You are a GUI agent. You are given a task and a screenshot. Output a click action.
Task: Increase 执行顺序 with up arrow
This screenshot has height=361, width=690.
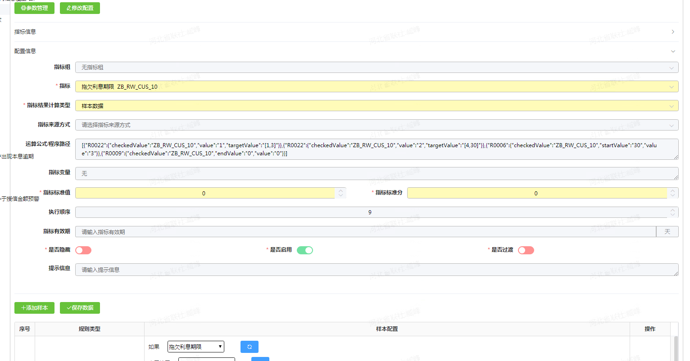click(x=673, y=210)
